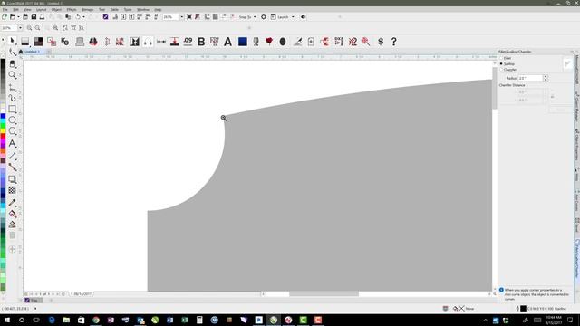
Task: Select the Chamfer radio button
Action: point(501,70)
